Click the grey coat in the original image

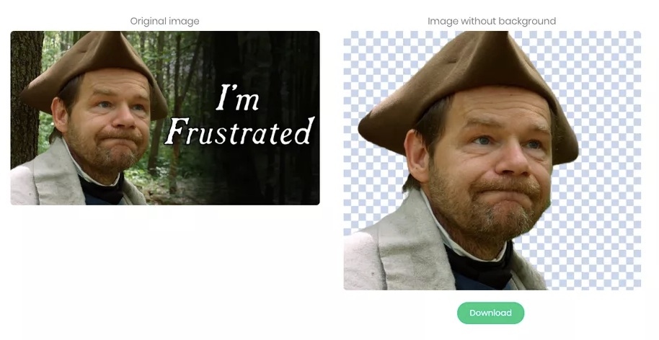46,181
